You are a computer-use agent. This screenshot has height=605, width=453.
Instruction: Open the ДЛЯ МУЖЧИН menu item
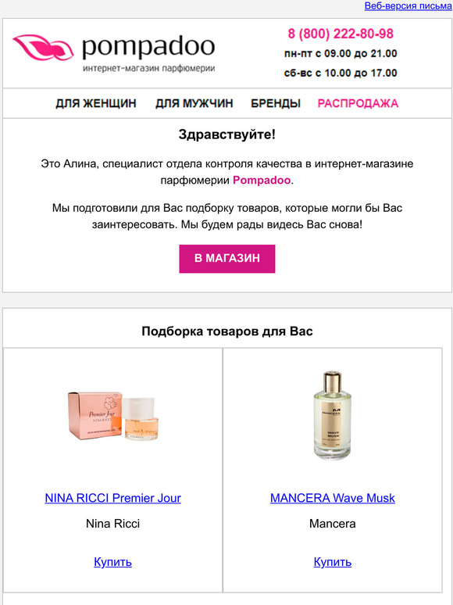pyautogui.click(x=194, y=103)
